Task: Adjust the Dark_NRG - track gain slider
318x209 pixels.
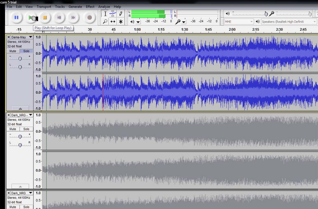Action: pyautogui.click(x=20, y=137)
